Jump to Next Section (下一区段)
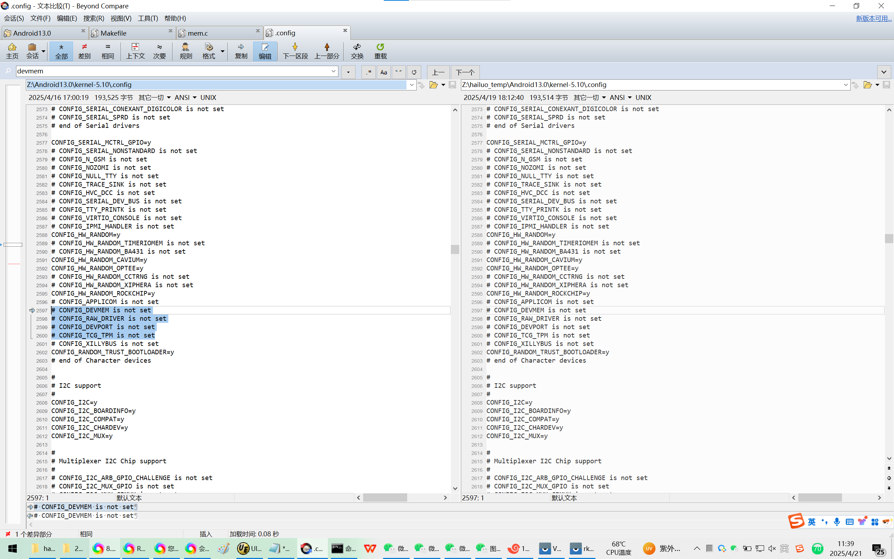The height and width of the screenshot is (559, 894). pos(295,51)
